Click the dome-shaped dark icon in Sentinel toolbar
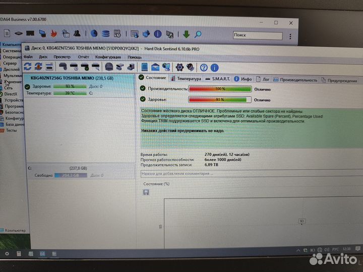Screen dimensions: 363x272 (109, 67)
